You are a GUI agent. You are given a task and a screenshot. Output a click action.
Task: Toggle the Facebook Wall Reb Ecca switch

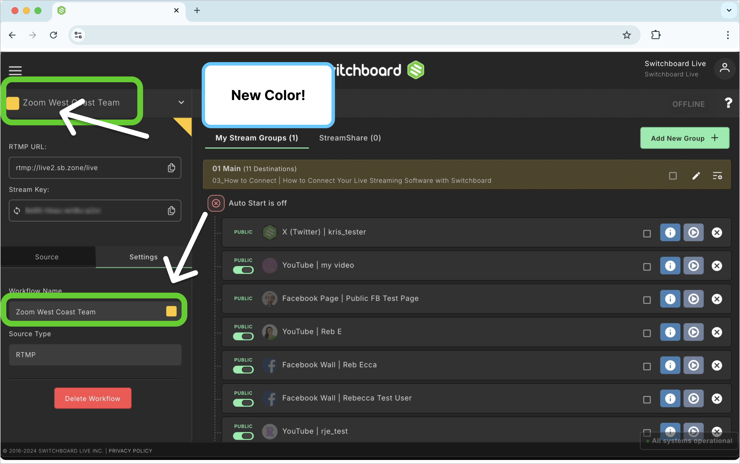[x=243, y=369]
